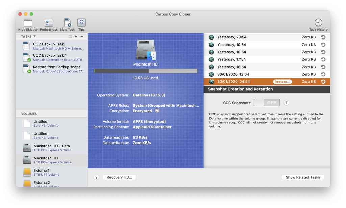Toggle the CCC Snapshots switch
Screen dimensions: 346x208
click(x=267, y=103)
